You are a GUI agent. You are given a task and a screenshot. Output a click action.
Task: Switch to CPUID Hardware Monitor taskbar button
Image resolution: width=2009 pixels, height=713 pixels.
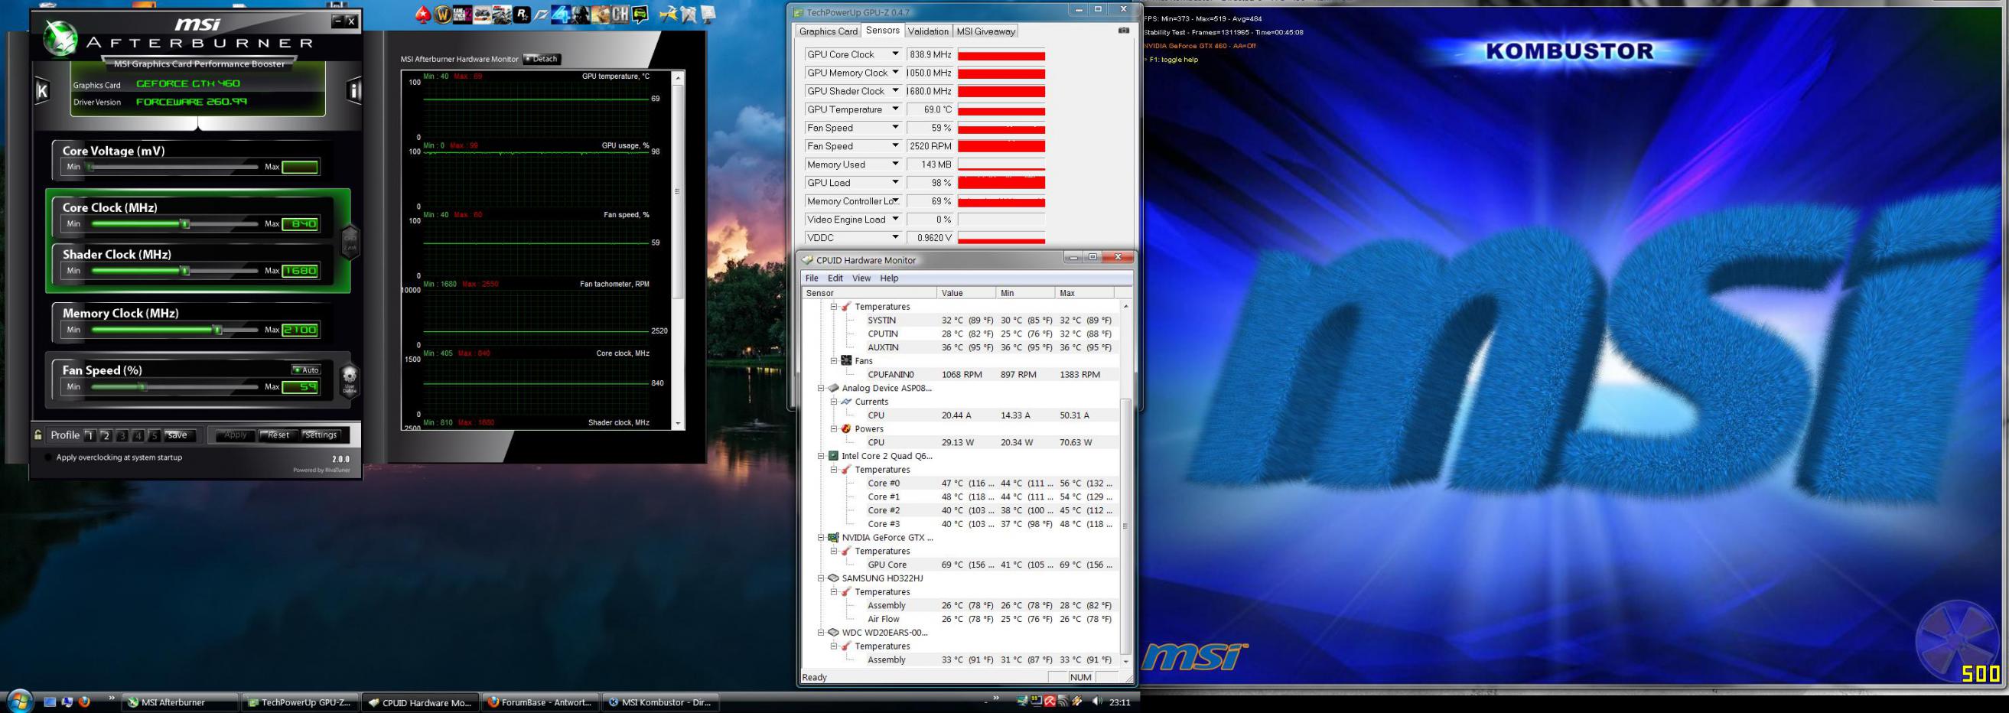coord(420,702)
